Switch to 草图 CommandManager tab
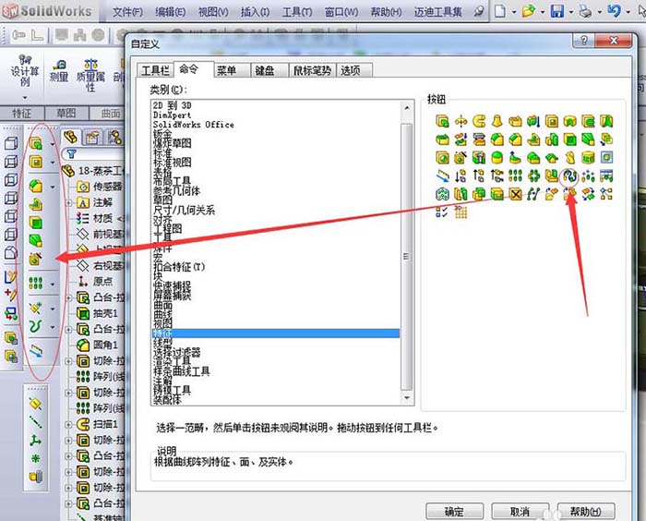Image resolution: width=646 pixels, height=521 pixels. click(66, 114)
